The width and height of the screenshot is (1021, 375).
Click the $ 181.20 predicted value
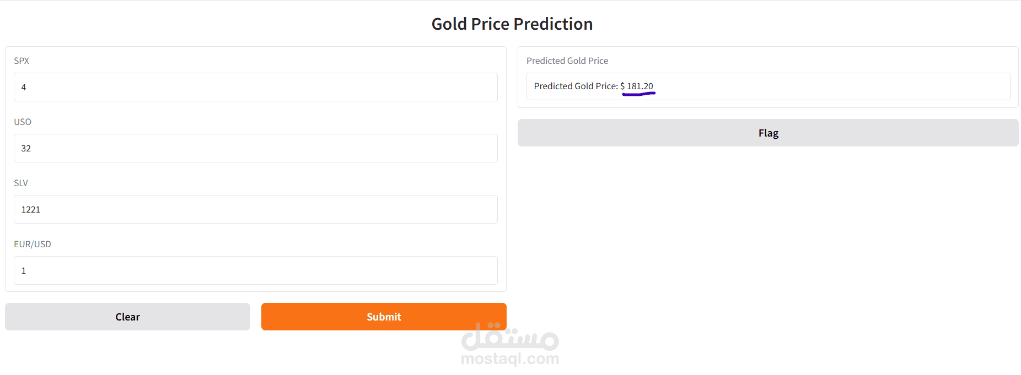pyautogui.click(x=637, y=86)
